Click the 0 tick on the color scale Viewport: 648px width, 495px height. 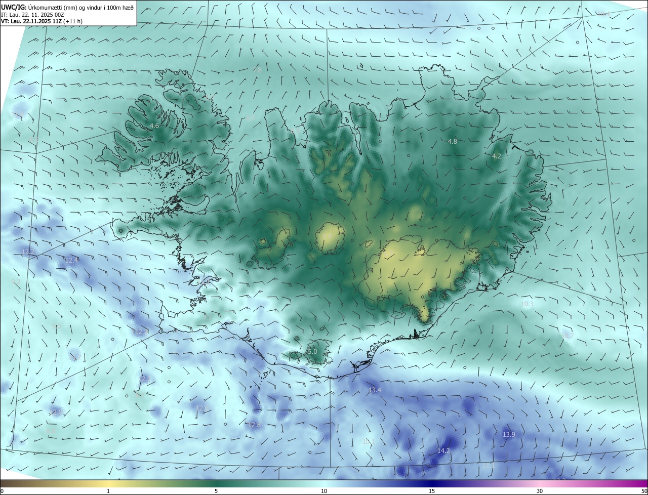click(x=2, y=491)
